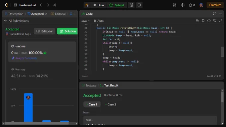This screenshot has height=127, width=226.
Task: Go to the previous problem arrow
Action: click(x=41, y=5)
